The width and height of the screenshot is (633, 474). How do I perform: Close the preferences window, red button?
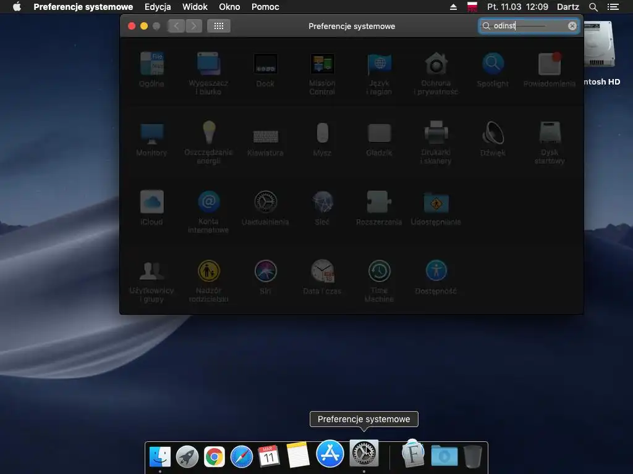132,26
